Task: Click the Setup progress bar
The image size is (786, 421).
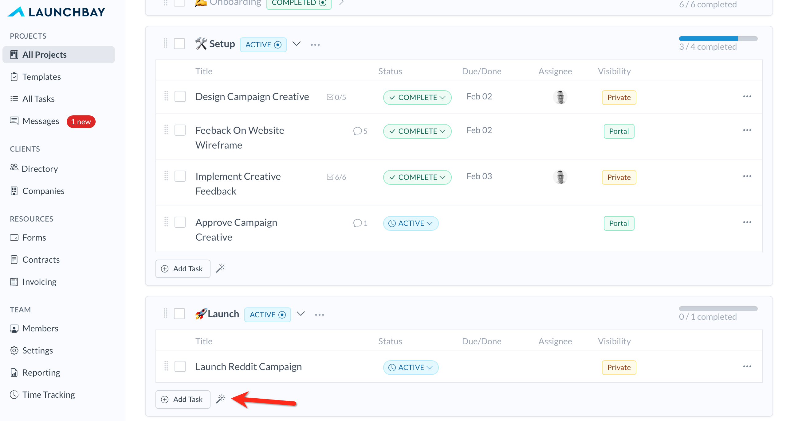Action: pos(718,39)
